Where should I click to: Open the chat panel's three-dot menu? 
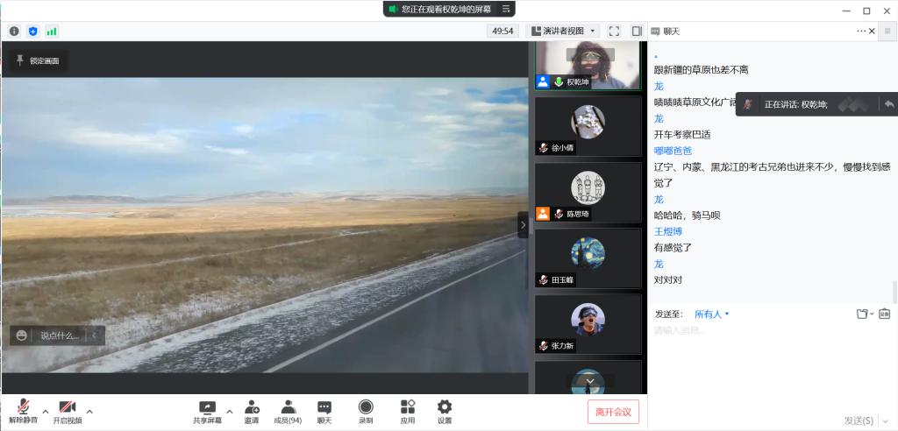click(x=861, y=31)
